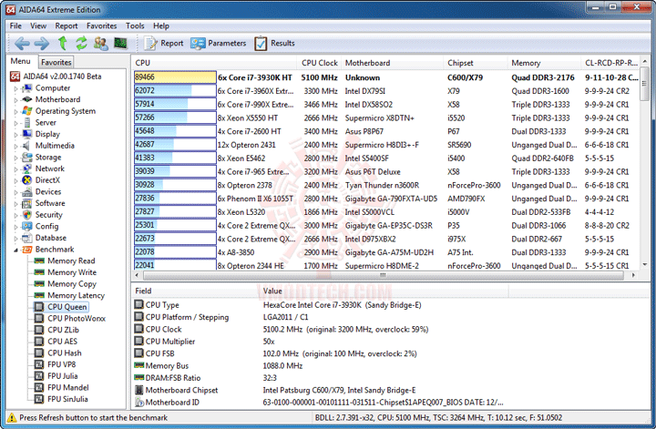Open the File menu
Viewport: 656px width, 429px height.
tap(15, 26)
